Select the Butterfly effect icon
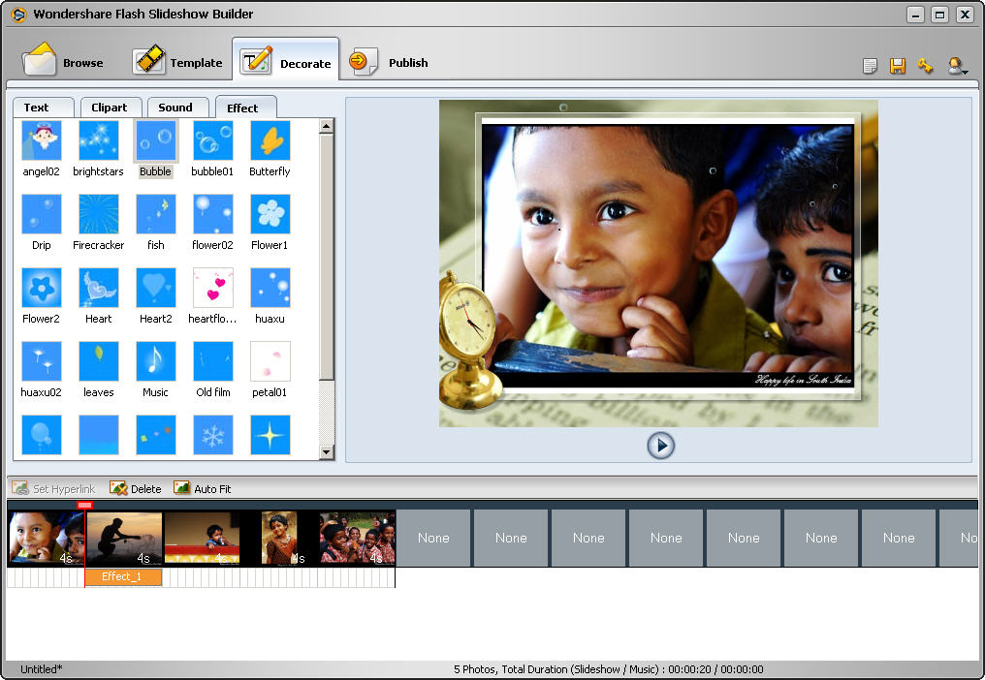Viewport: 985px width, 680px height. coord(270,141)
